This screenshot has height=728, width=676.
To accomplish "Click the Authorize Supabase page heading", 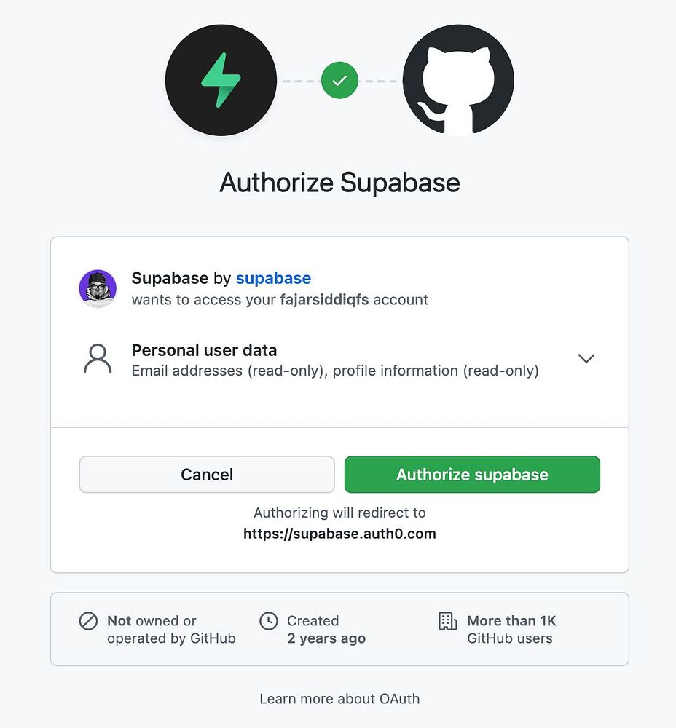I will click(339, 182).
